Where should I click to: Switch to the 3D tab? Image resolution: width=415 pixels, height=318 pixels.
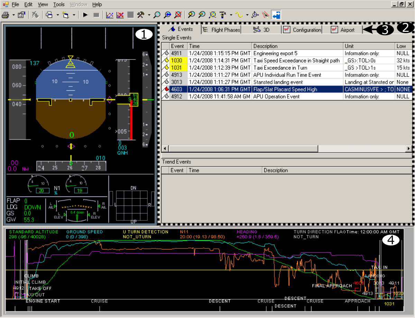click(261, 30)
